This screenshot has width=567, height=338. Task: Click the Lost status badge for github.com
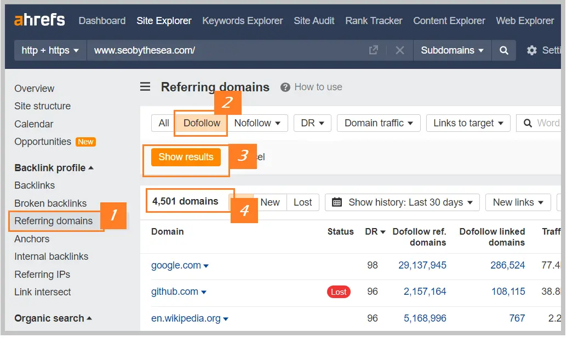click(x=339, y=292)
